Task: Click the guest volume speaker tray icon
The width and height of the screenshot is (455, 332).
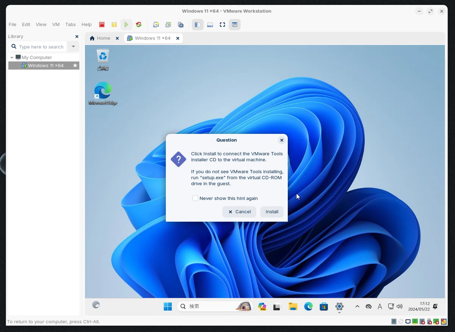Action: (x=400, y=307)
